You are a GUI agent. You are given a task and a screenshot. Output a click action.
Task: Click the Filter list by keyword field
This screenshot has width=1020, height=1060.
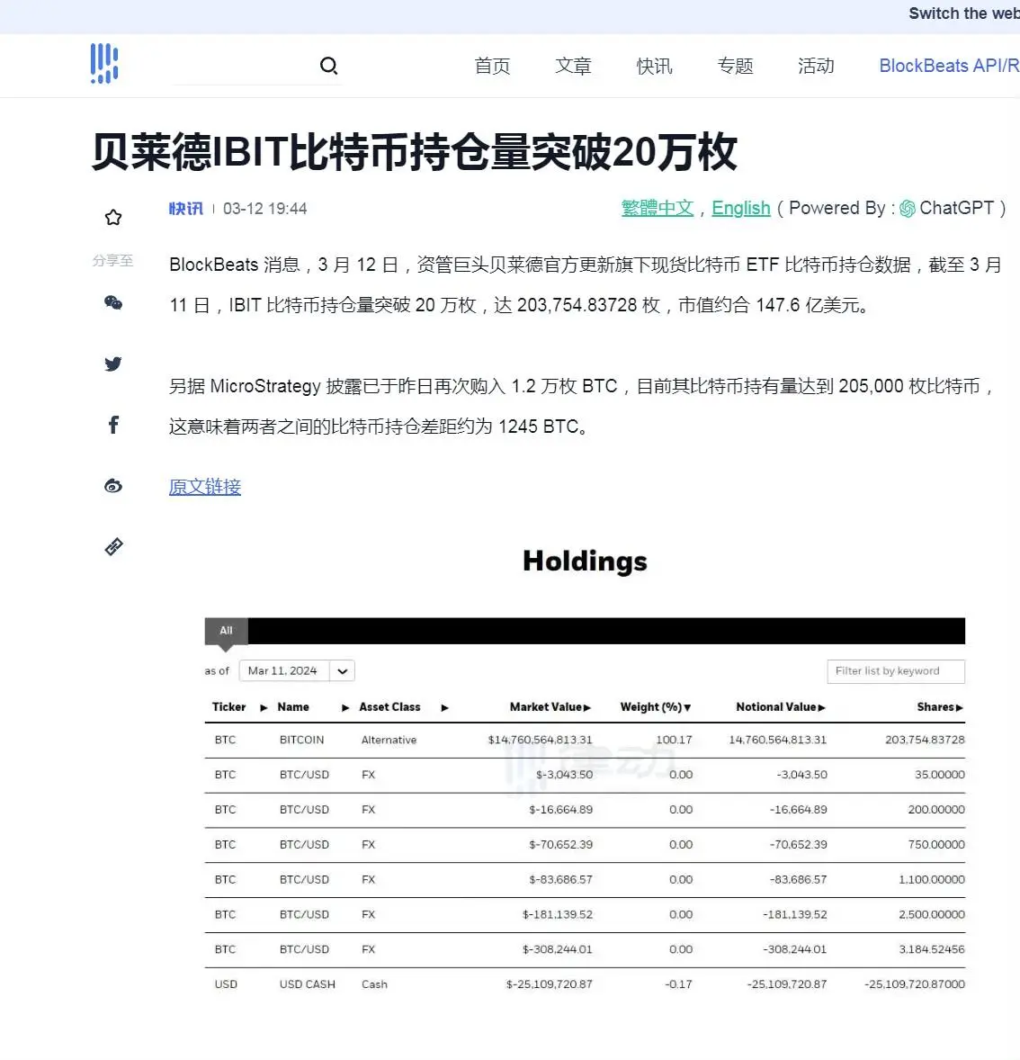point(896,671)
